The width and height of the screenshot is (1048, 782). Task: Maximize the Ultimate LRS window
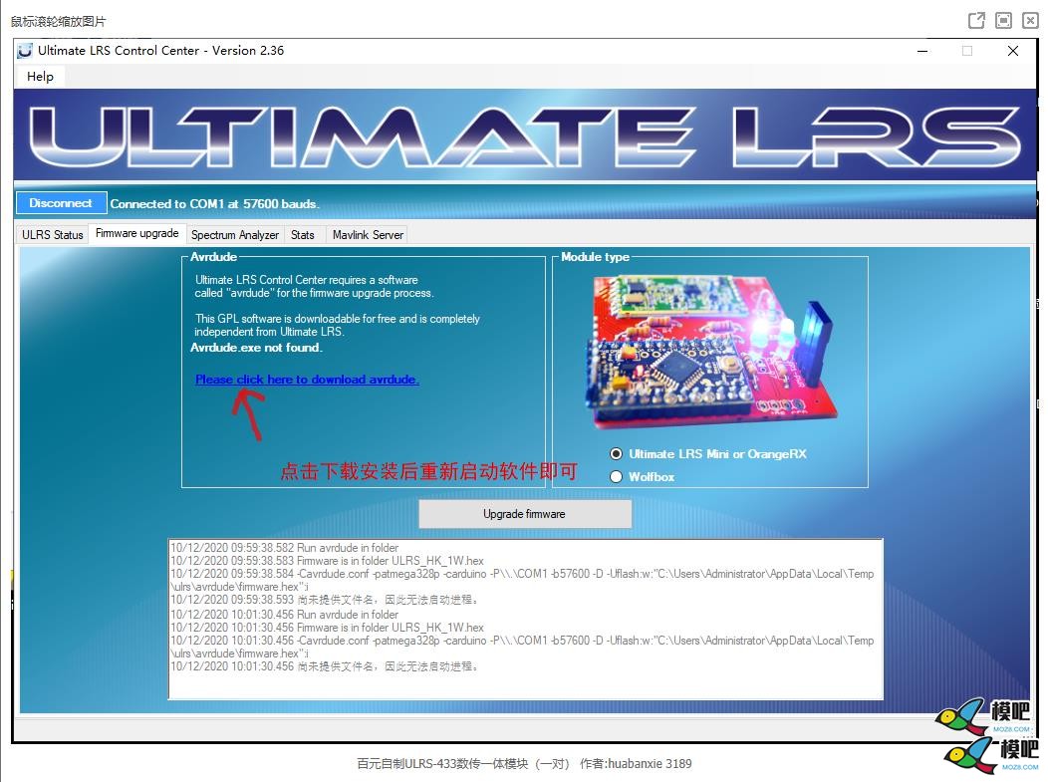click(x=967, y=51)
